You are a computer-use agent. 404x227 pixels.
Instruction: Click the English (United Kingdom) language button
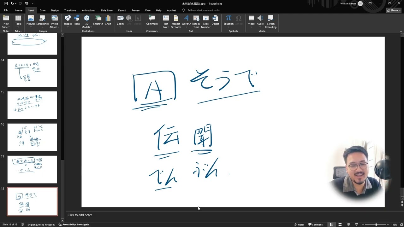(x=41, y=224)
